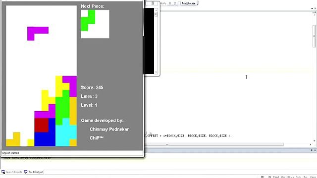This screenshot has height=178, width=317.
Task: Click the Next Piece preview box
Action: click(x=95, y=24)
